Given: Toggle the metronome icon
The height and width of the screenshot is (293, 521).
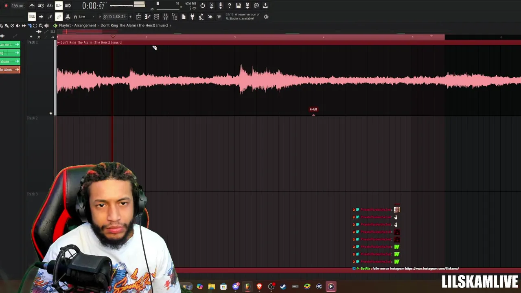Looking at the screenshot, I should (32, 6).
